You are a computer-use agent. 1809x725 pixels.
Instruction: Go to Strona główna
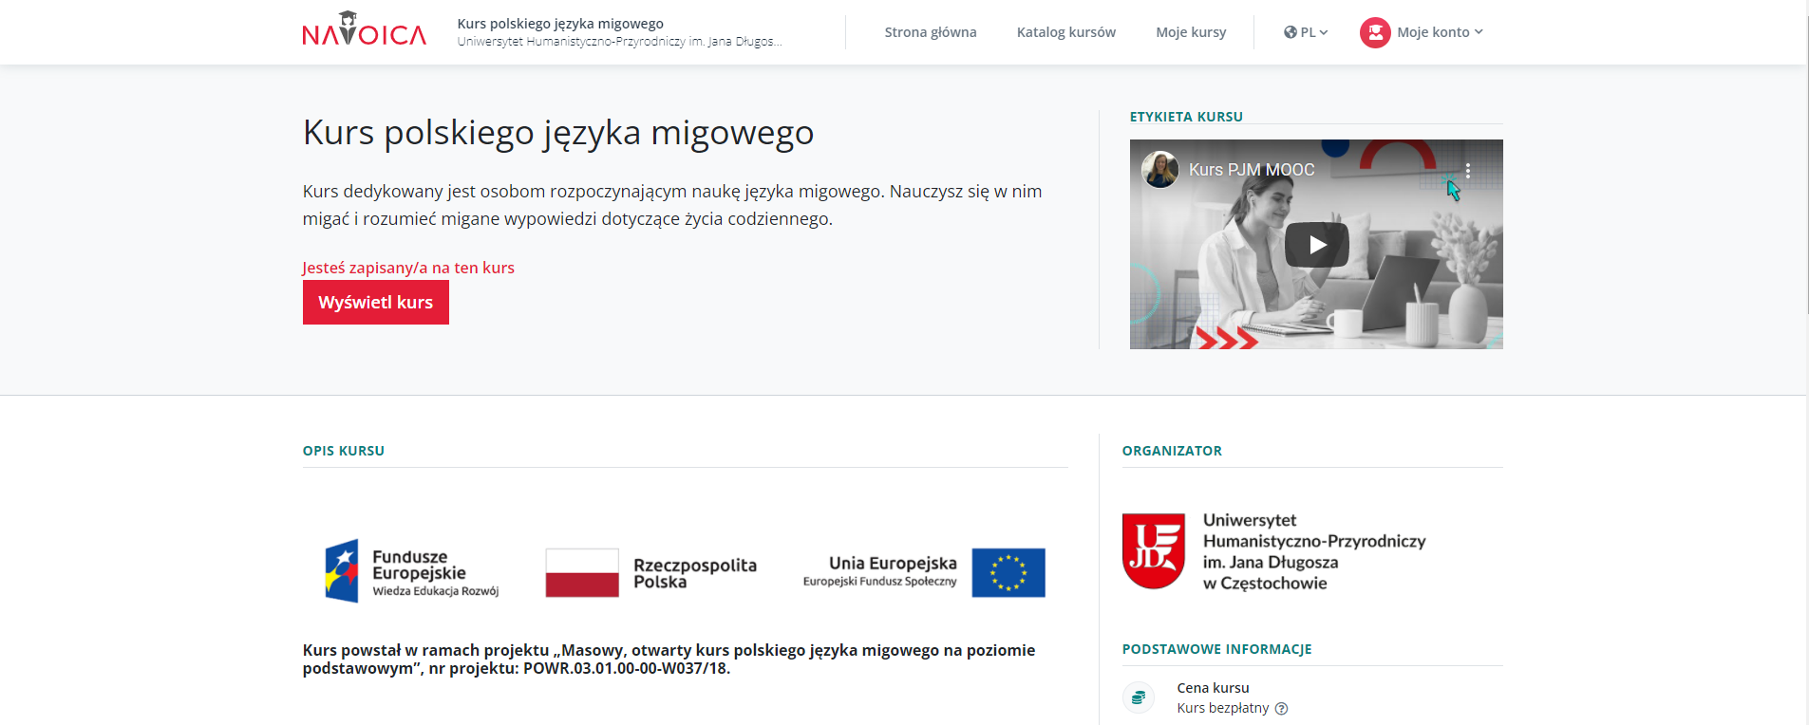930,32
